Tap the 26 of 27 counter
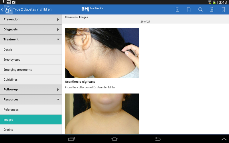This screenshot has height=143, width=229. [x=145, y=22]
